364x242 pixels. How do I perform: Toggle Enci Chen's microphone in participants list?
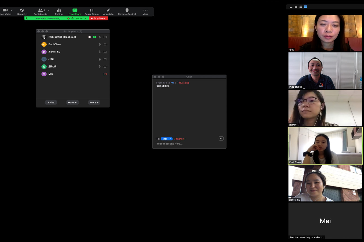(100, 44)
